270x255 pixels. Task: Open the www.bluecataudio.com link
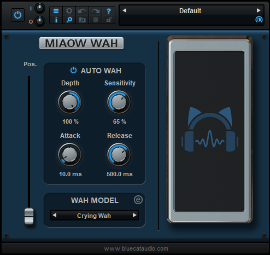coord(136,248)
